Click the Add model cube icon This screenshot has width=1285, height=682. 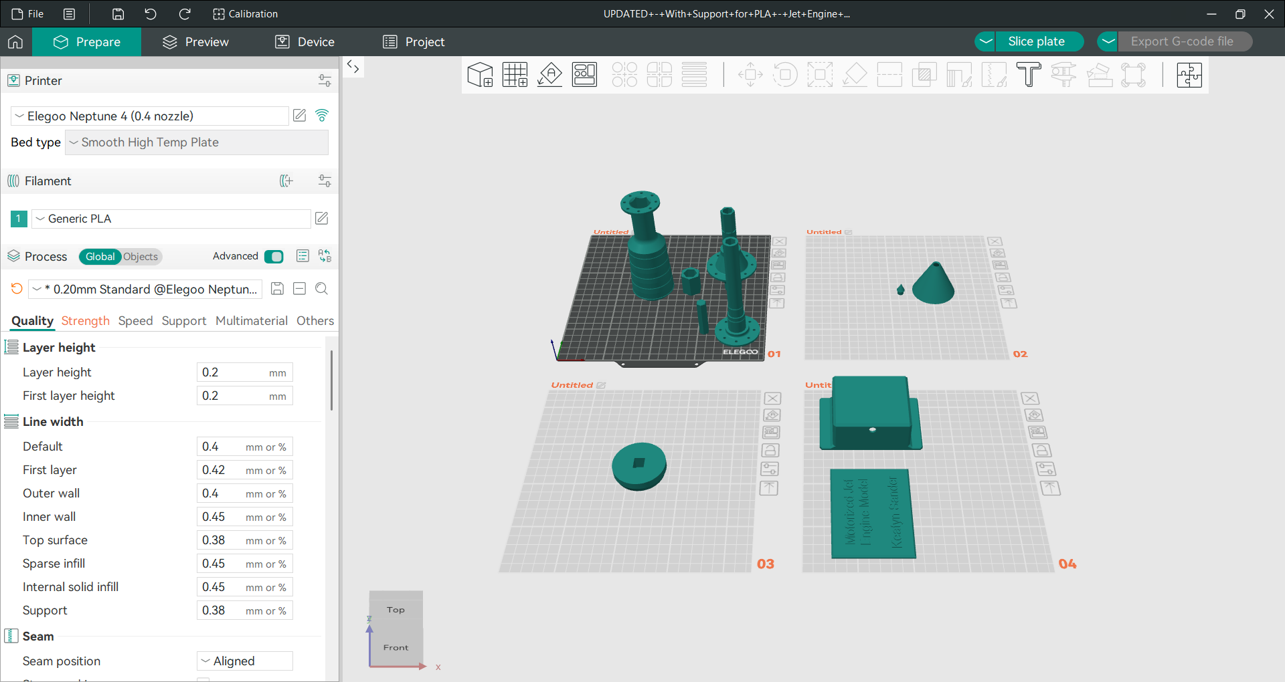tap(480, 75)
